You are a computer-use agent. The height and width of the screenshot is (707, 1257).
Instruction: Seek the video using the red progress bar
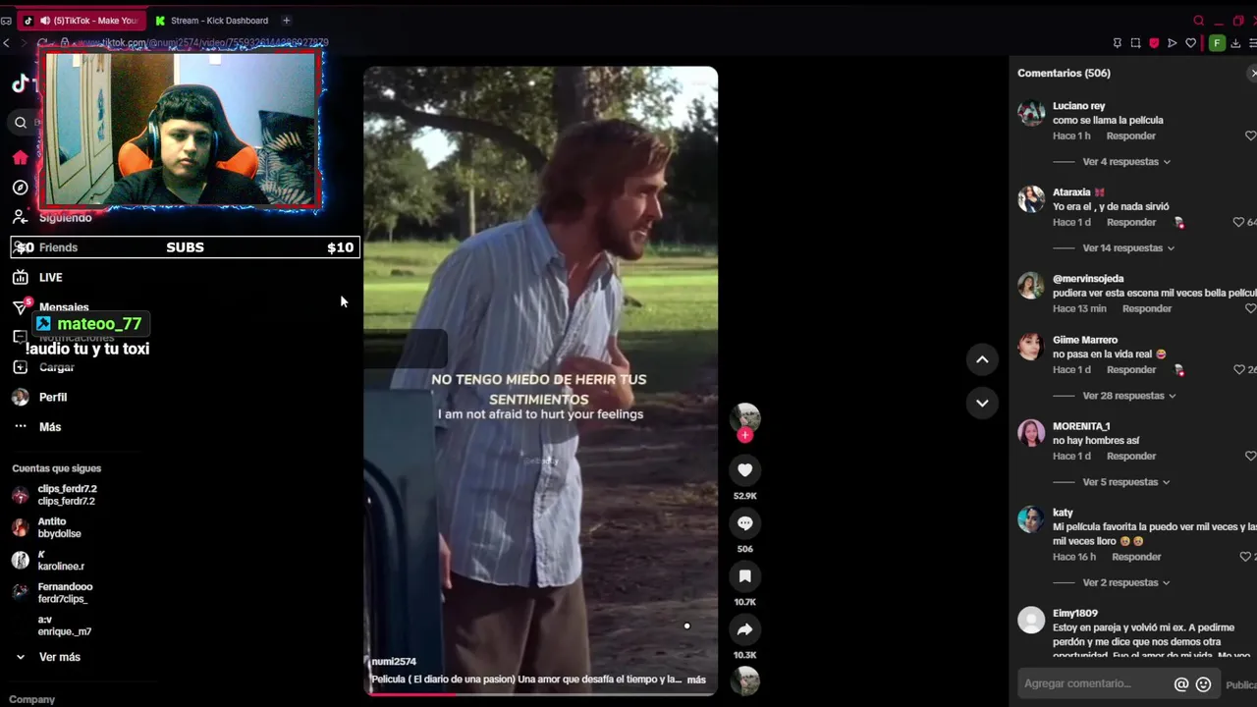pyautogui.click(x=540, y=694)
